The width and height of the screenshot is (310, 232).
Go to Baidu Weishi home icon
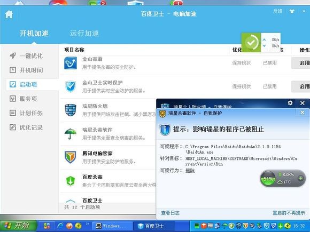[x=9, y=14]
